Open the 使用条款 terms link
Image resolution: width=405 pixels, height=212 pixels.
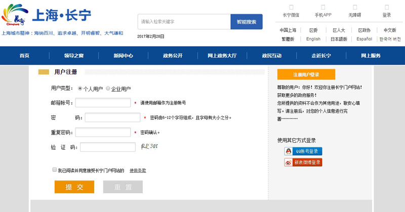[138, 171]
